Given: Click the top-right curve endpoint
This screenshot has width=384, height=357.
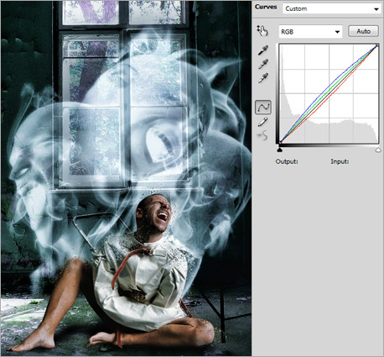Looking at the screenshot, I should coord(377,45).
